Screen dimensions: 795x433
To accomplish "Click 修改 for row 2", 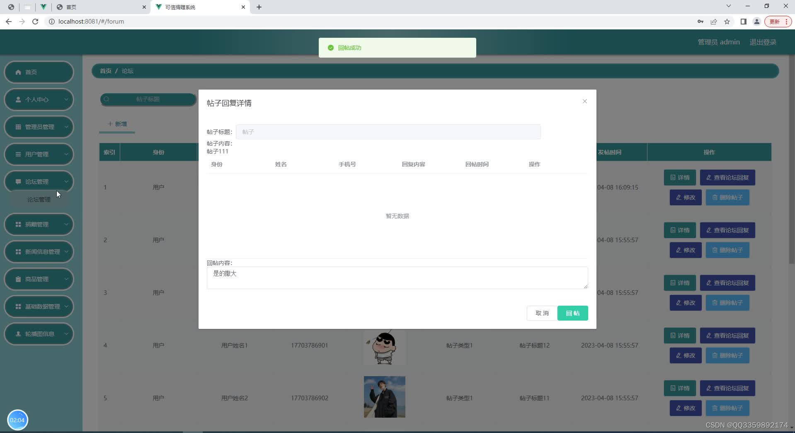I will point(686,250).
